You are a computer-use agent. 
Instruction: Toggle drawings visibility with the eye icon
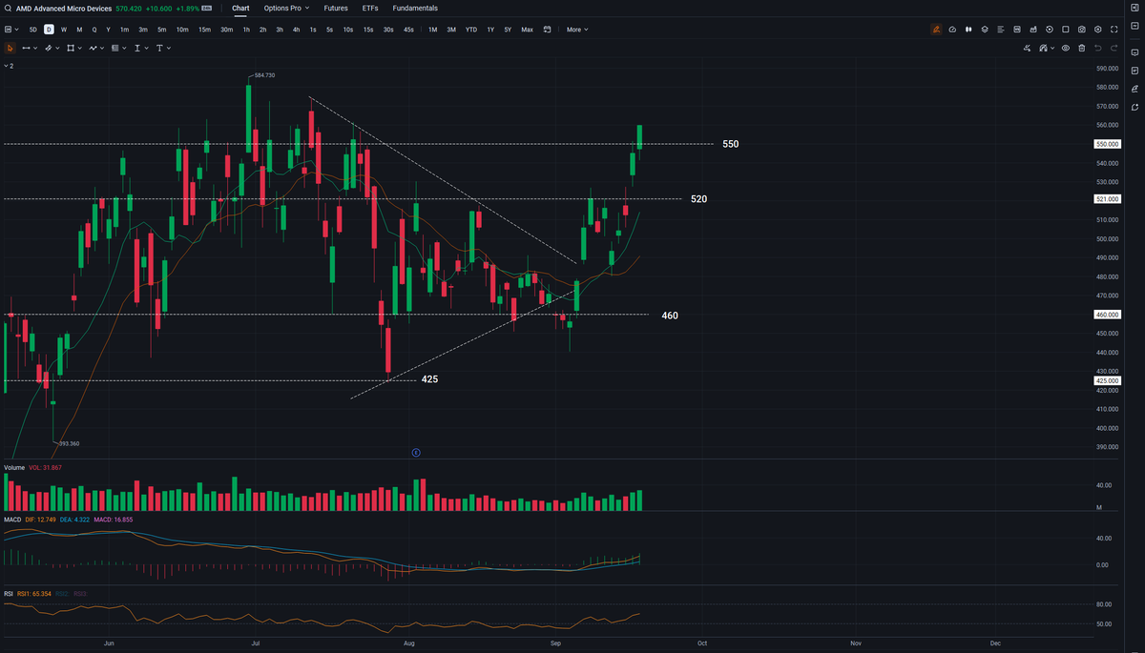1066,48
